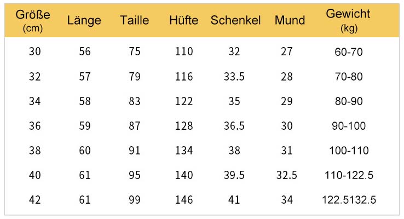Click the Hüfte column header
Image resolution: width=404 pixels, height=219 pixels.
184,20
